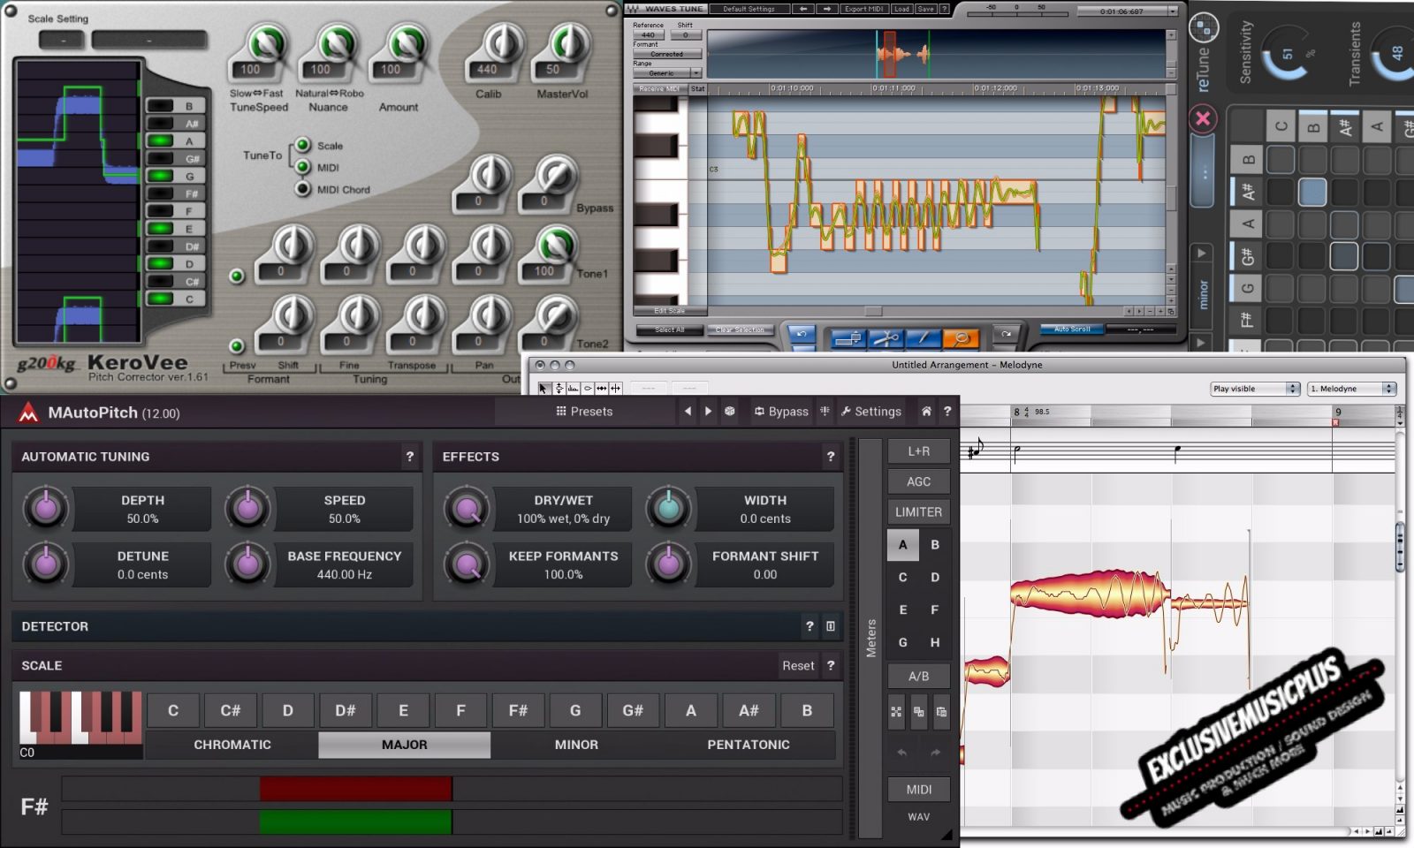Select KeroVee TuneTo Scale option
1414x848 pixels.
(302, 145)
